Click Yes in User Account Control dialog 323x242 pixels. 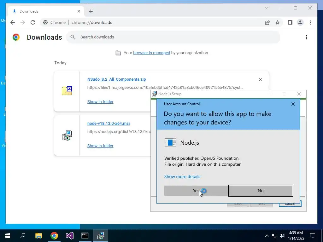pyautogui.click(x=196, y=191)
